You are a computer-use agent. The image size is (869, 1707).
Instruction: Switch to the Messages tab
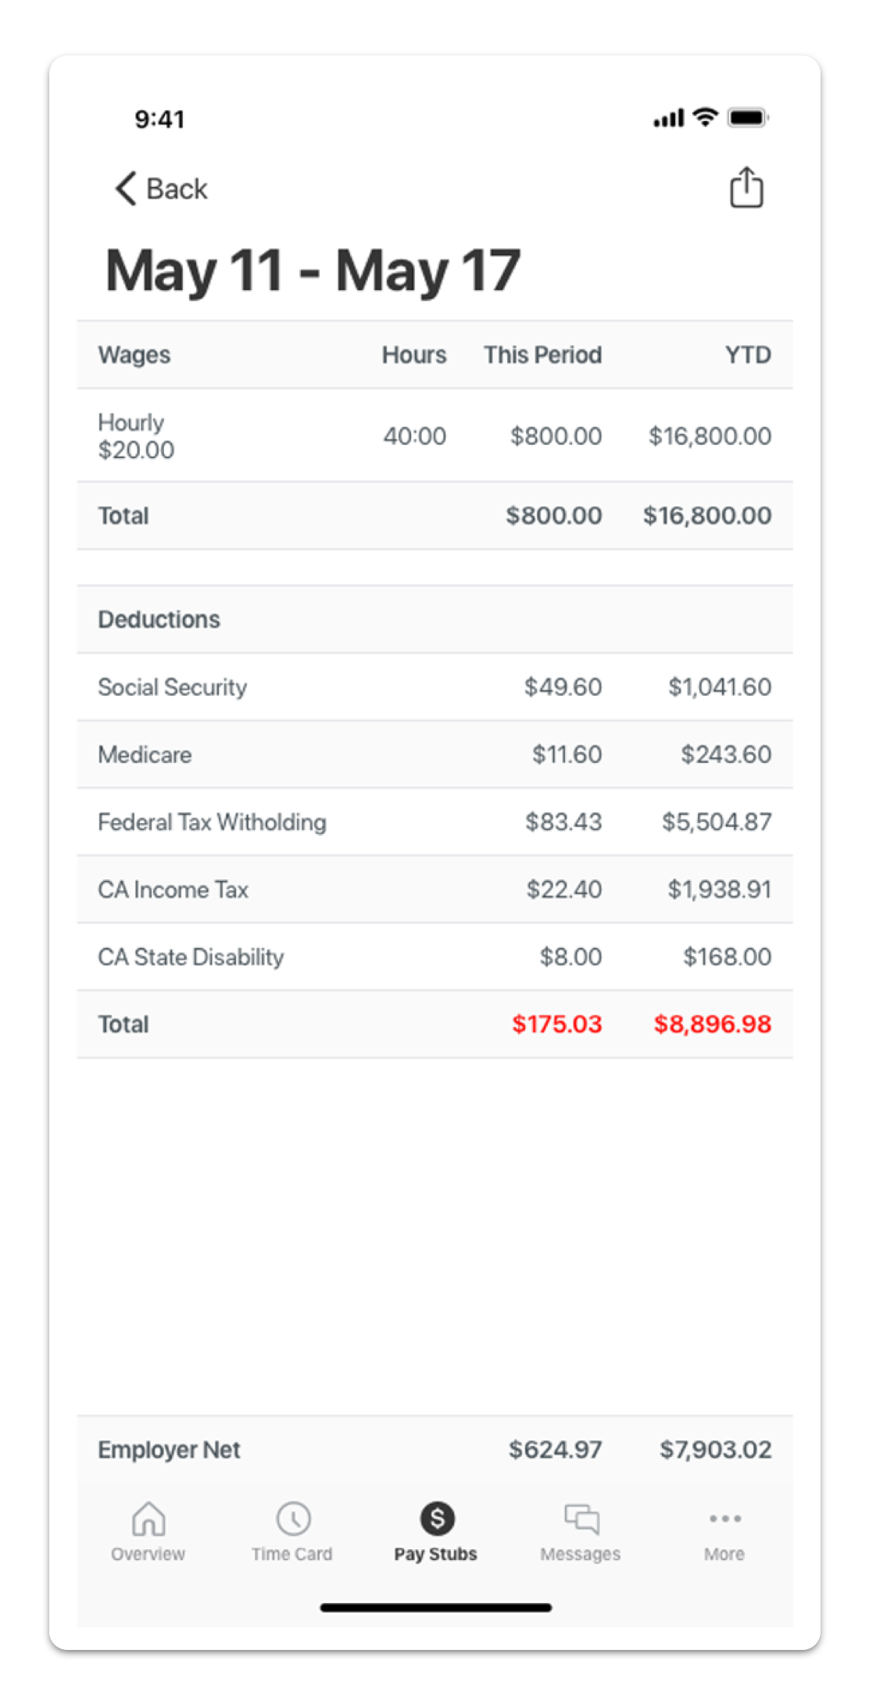click(x=581, y=1533)
